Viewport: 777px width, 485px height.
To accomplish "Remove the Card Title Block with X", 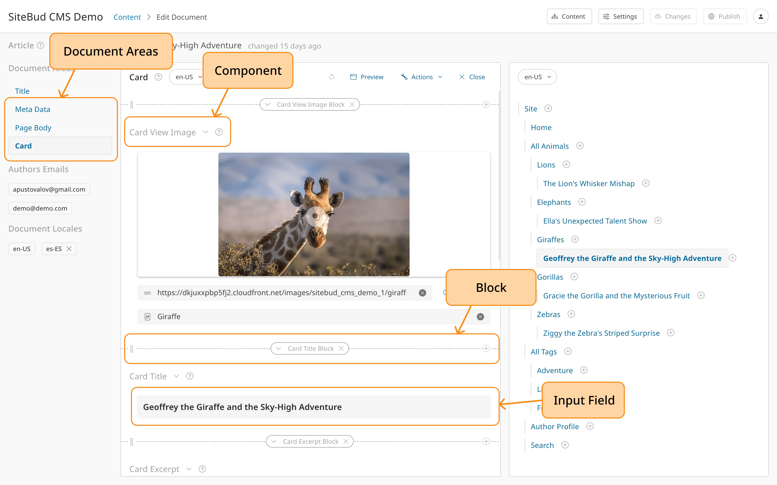I will pos(341,349).
